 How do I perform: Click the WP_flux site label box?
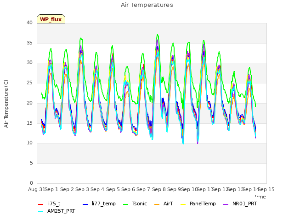pyautogui.click(x=51, y=19)
